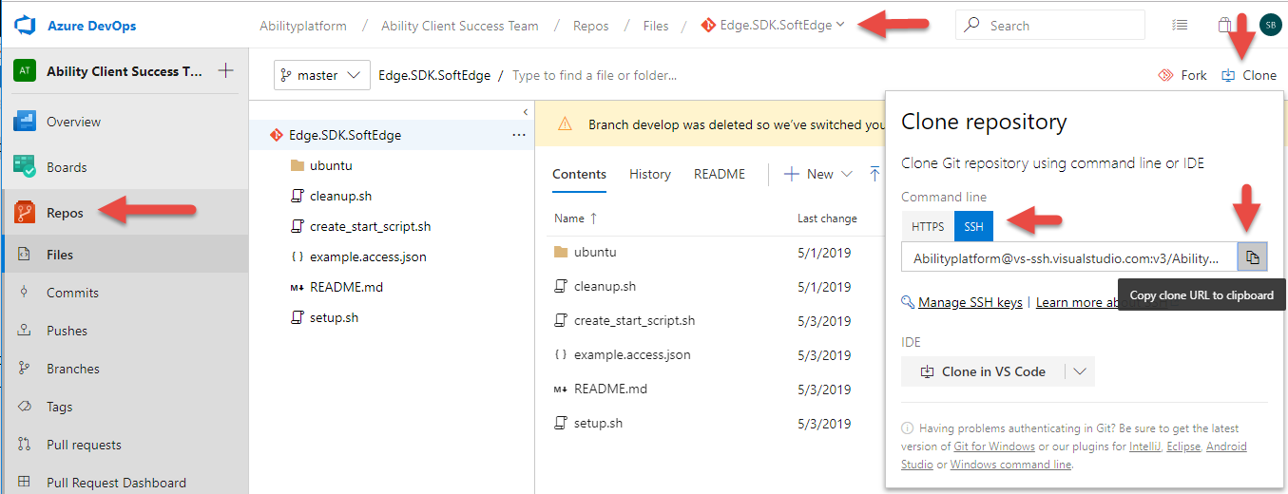Open the Edge.SDK.SoftEdge repository selector in breadcrumb
The height and width of the screenshot is (494, 1288).
click(773, 26)
